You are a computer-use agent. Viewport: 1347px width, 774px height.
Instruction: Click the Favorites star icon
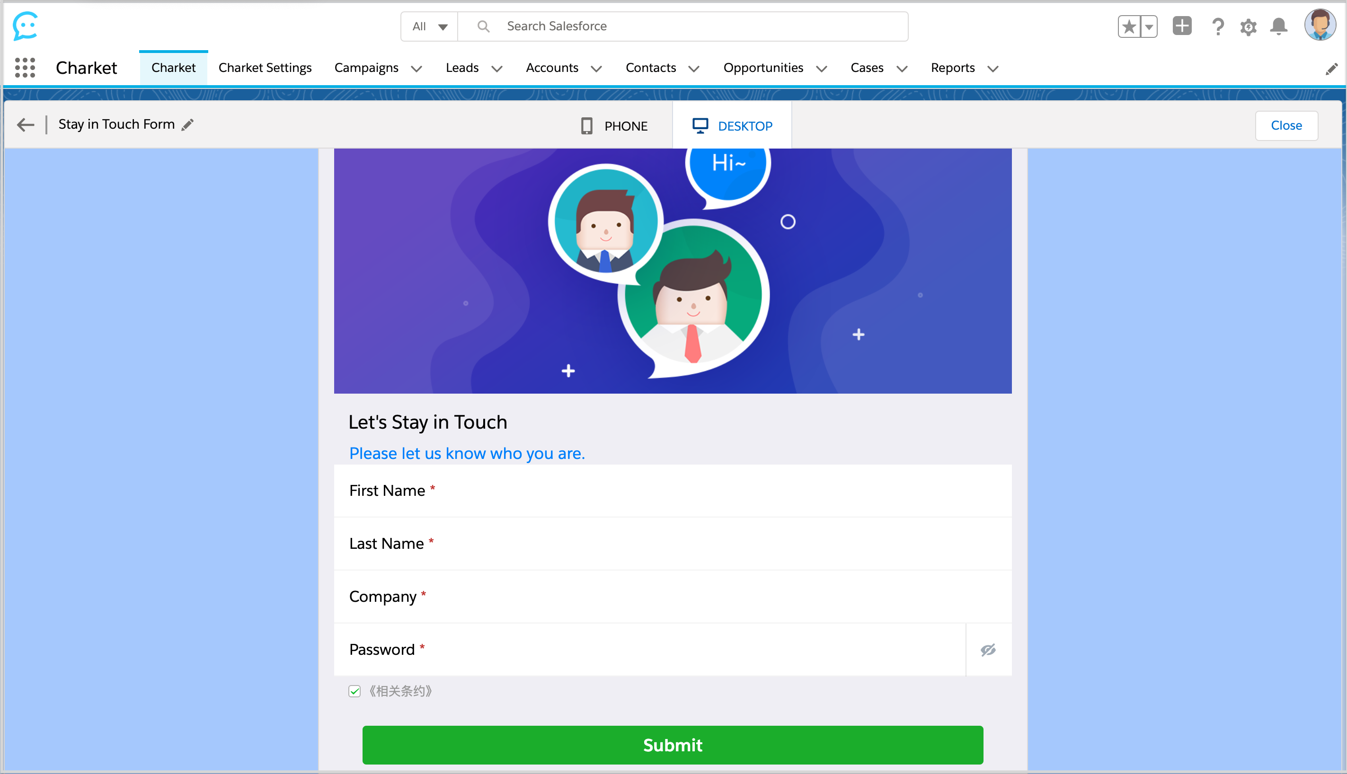[1129, 26]
